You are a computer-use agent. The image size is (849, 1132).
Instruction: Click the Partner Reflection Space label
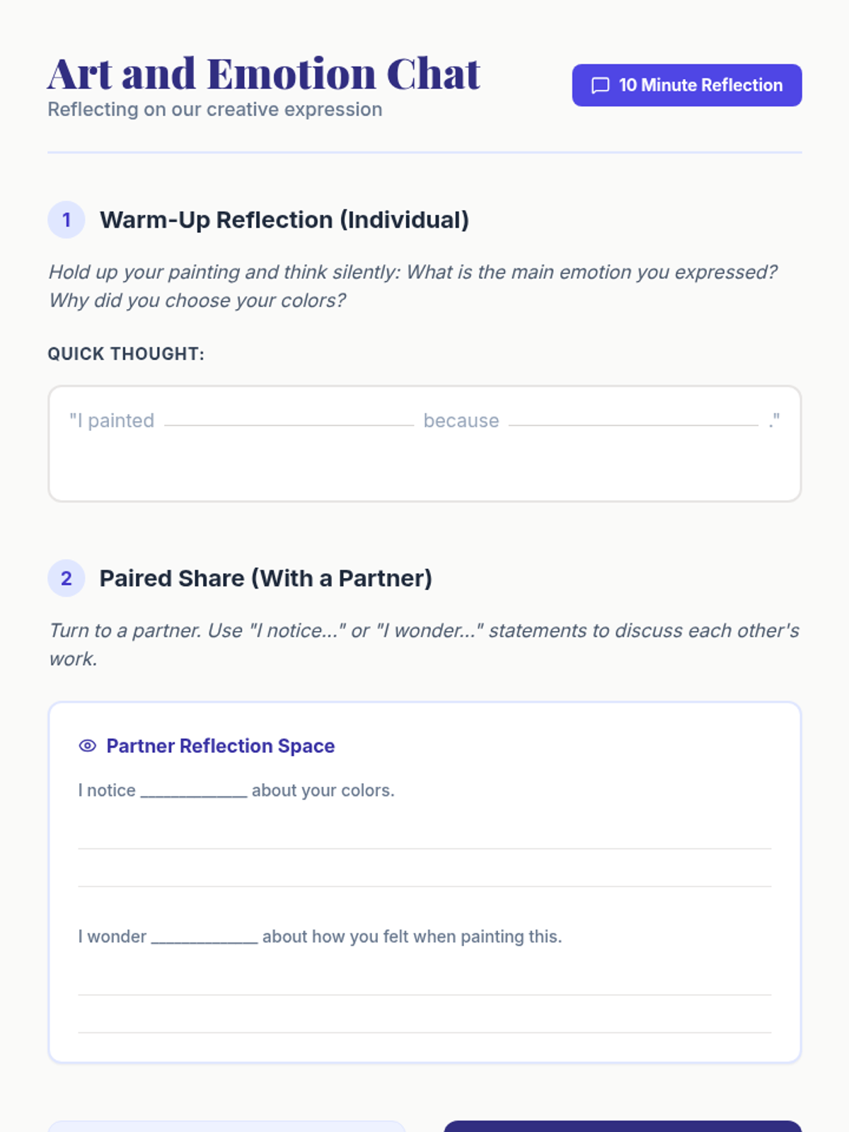pyautogui.click(x=221, y=746)
